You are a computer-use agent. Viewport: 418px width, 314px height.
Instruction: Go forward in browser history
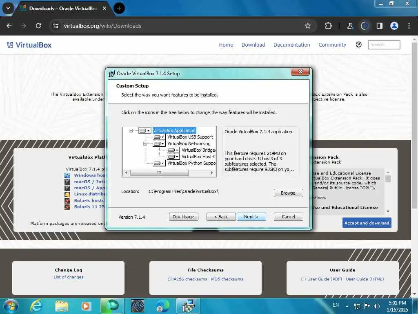23,26
